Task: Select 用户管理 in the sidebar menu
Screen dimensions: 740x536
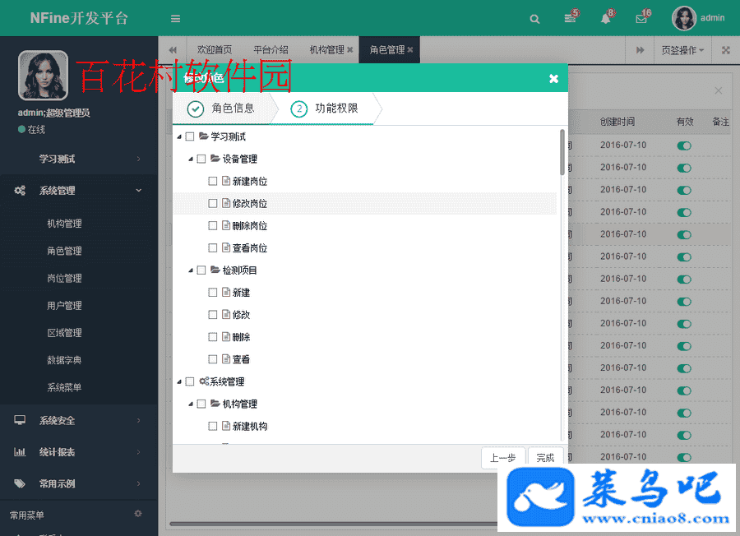Action: (x=64, y=306)
